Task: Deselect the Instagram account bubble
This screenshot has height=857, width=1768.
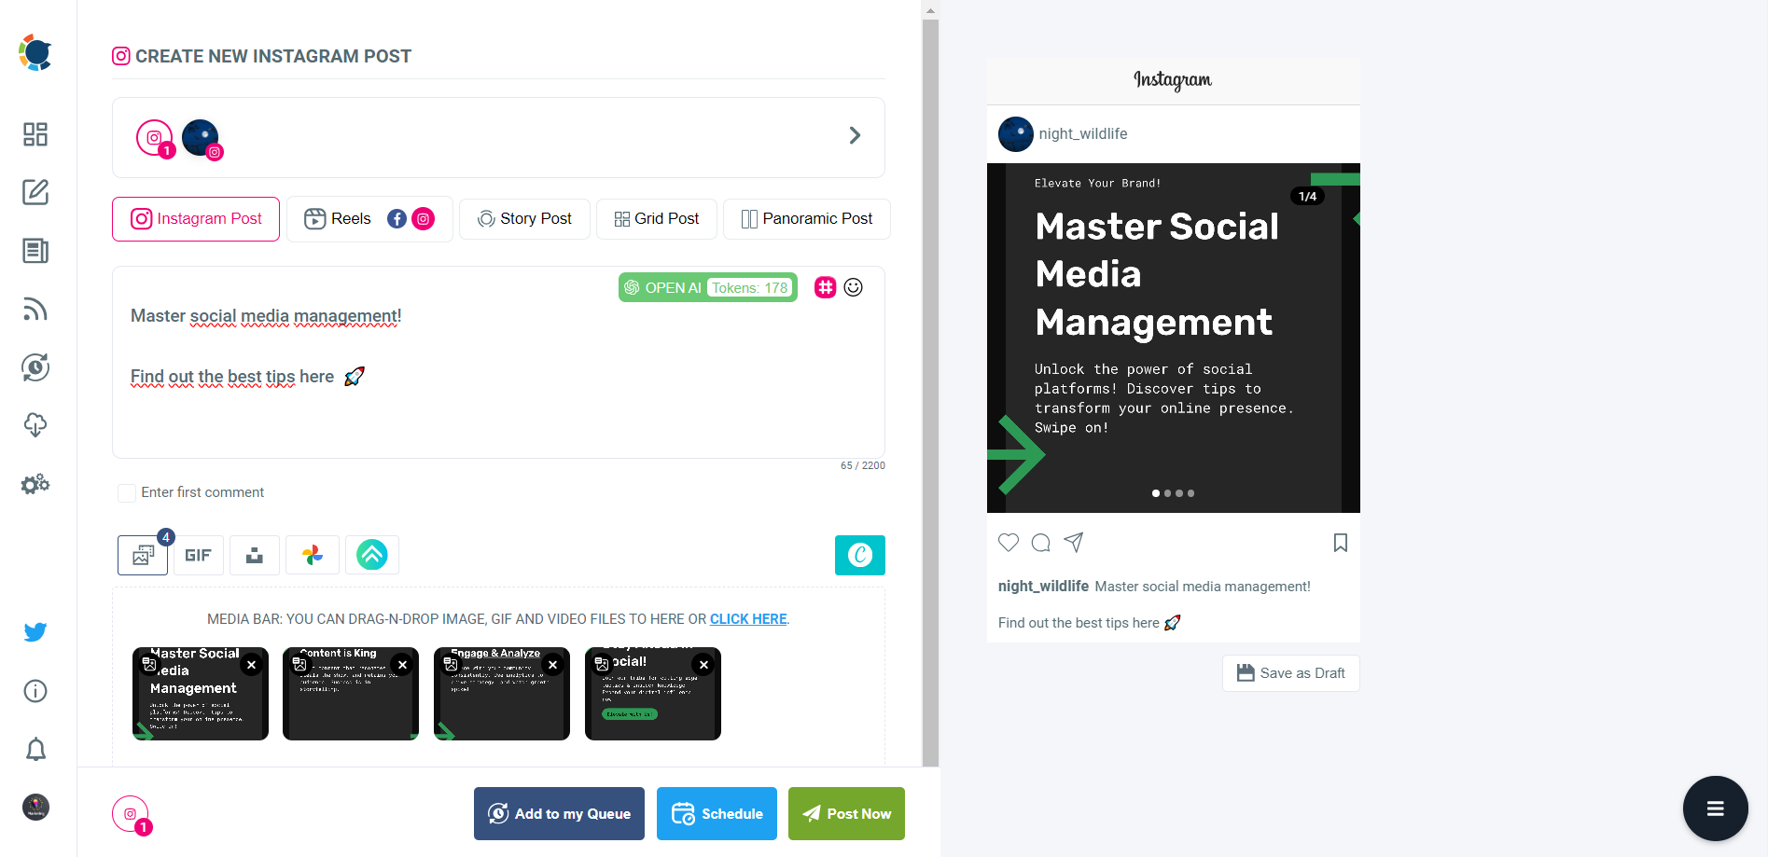Action: pos(155,138)
